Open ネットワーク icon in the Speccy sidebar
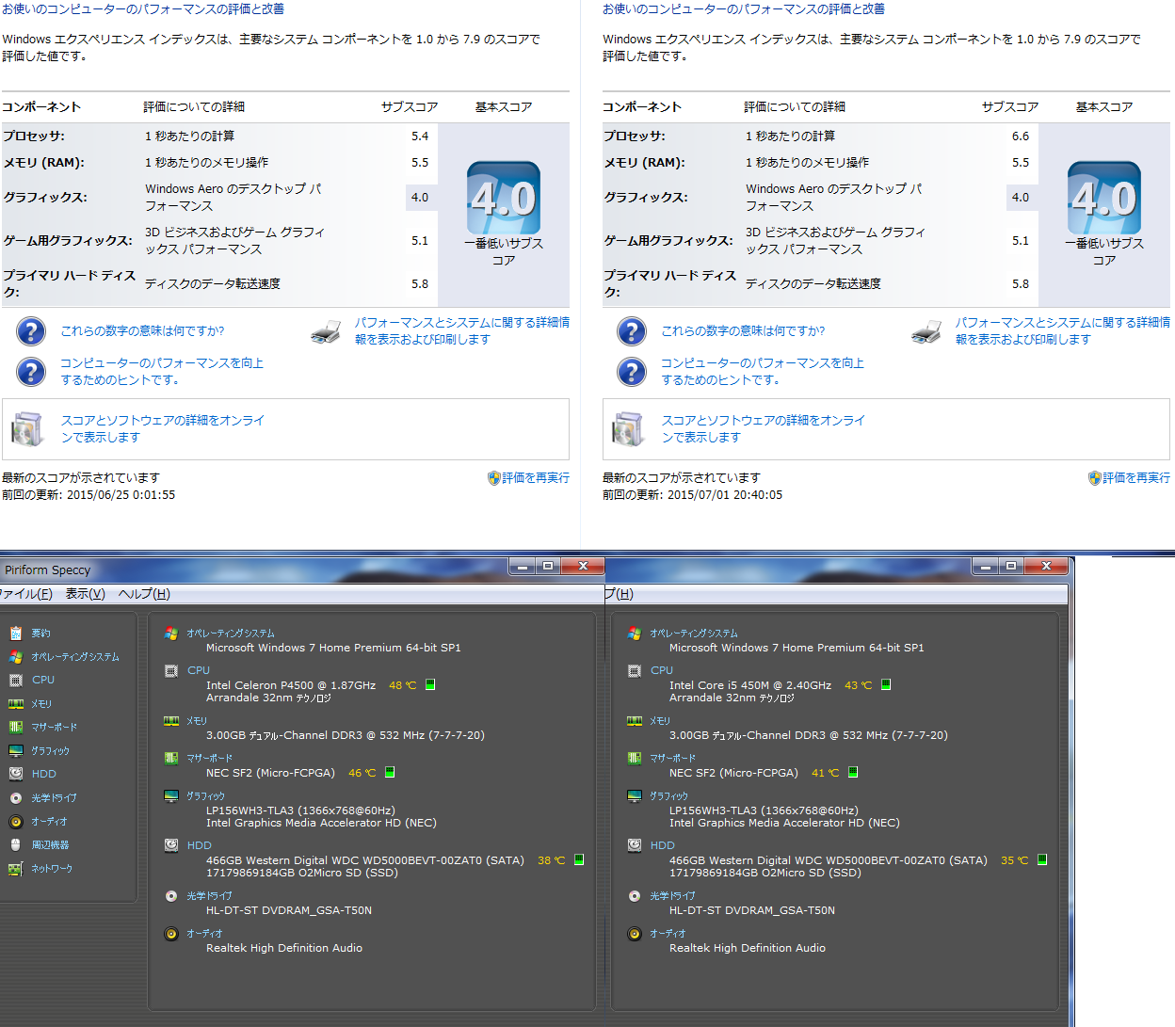This screenshot has height=1027, width=1175. click(x=16, y=868)
